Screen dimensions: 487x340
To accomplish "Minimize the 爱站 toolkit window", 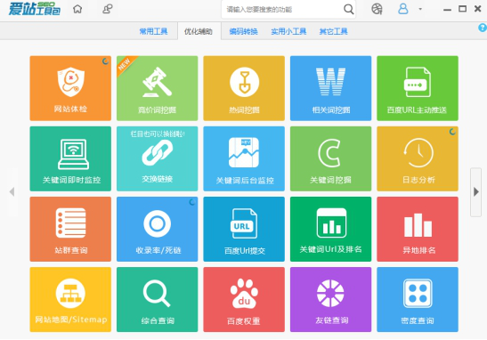I will coord(447,9).
